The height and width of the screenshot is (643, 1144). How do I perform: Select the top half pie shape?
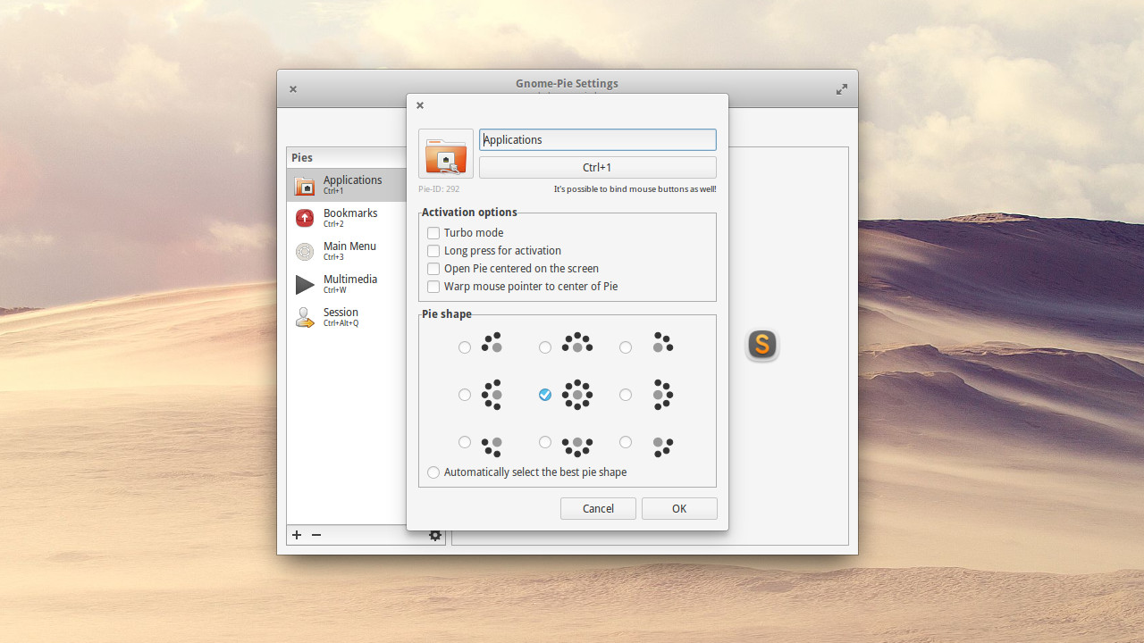(545, 347)
